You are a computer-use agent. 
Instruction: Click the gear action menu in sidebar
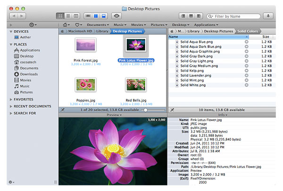click(x=11, y=182)
